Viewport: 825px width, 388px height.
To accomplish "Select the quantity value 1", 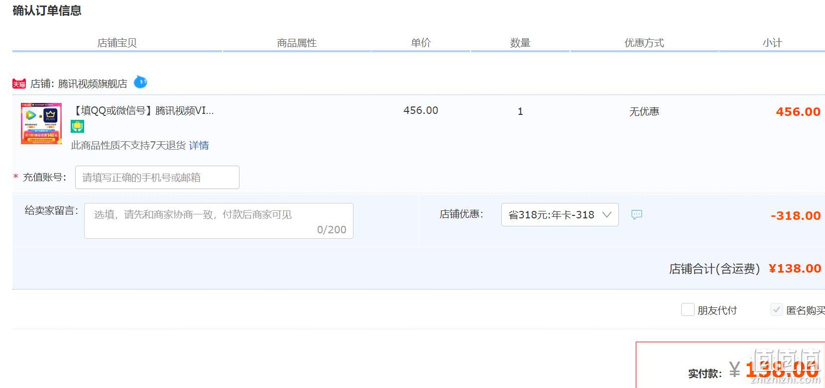I will point(520,111).
